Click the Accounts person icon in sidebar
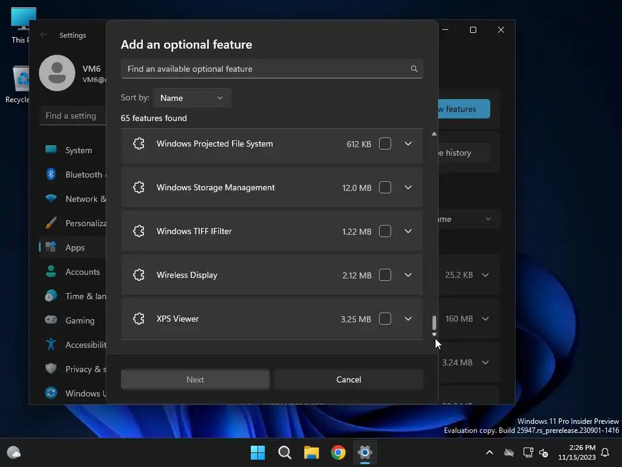Screen dimensions: 622x467 point(51,271)
